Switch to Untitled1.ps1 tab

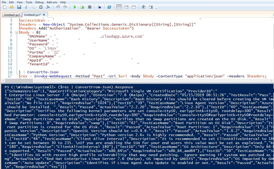(x=12, y=15)
